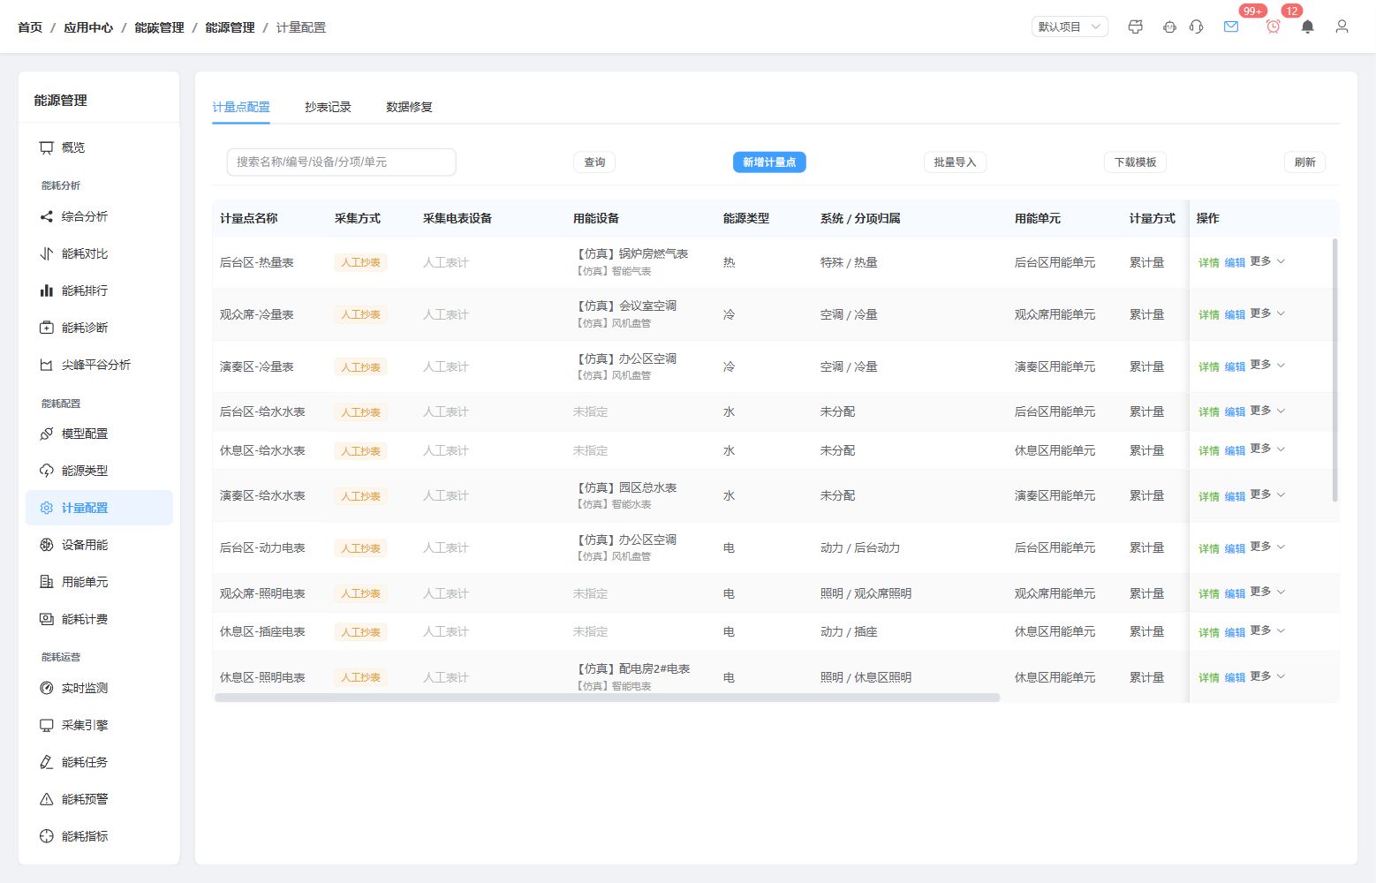Click the 设备用能 sidebar icon
This screenshot has height=883, width=1376.
pos(47,545)
